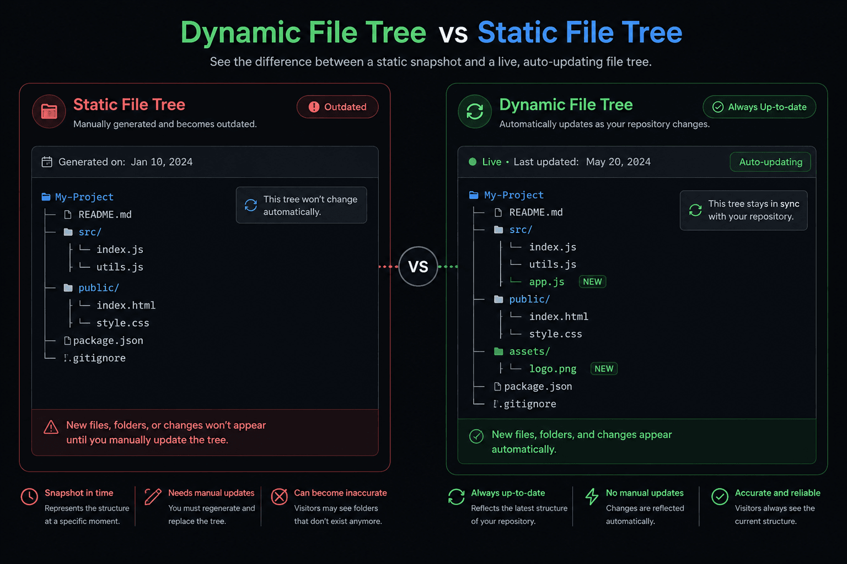Click the 'May 20, 2024' last updated date
847x564 pixels.
[618, 162]
